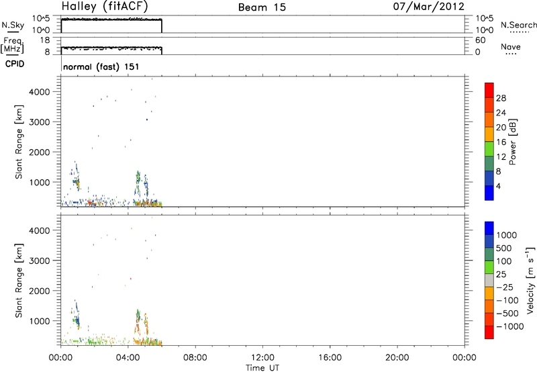Click the 4000 tick on the velocity panel

[x=40, y=230]
